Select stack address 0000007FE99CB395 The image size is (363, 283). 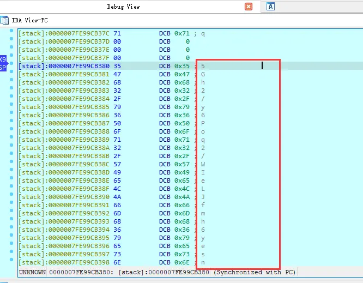[64, 238]
